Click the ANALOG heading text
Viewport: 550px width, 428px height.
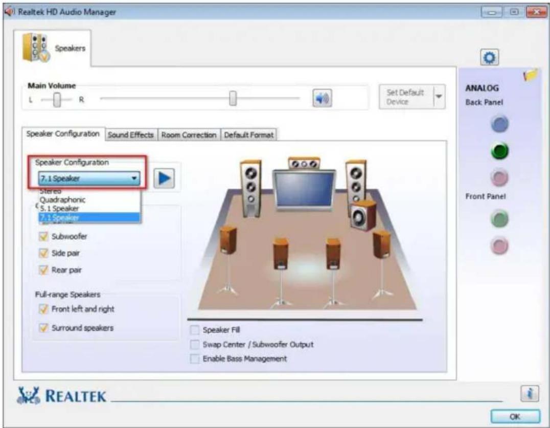482,88
